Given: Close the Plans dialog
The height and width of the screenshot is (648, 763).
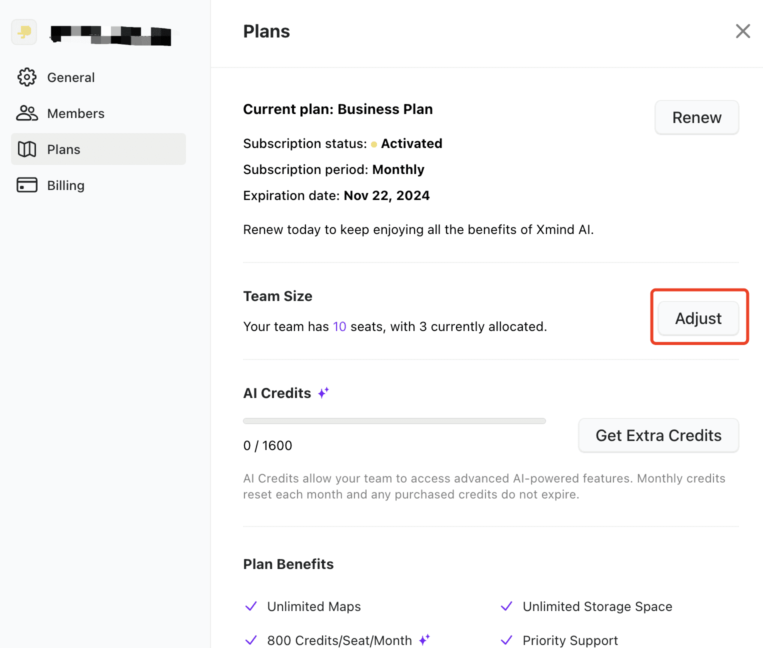Looking at the screenshot, I should (x=743, y=31).
